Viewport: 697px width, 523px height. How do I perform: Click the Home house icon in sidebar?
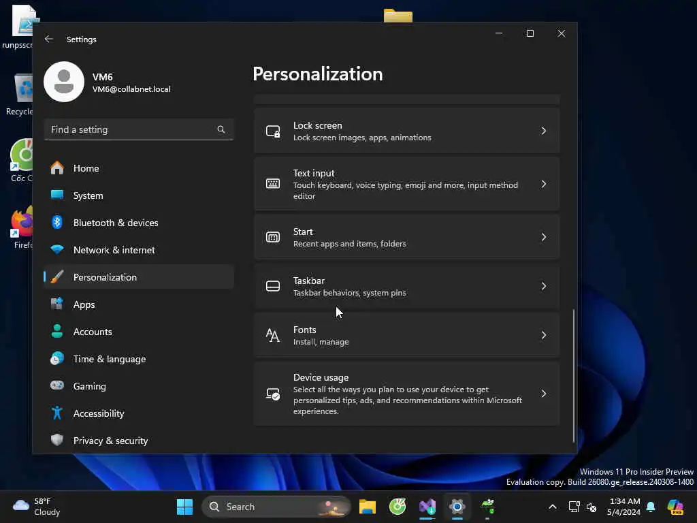coord(57,168)
